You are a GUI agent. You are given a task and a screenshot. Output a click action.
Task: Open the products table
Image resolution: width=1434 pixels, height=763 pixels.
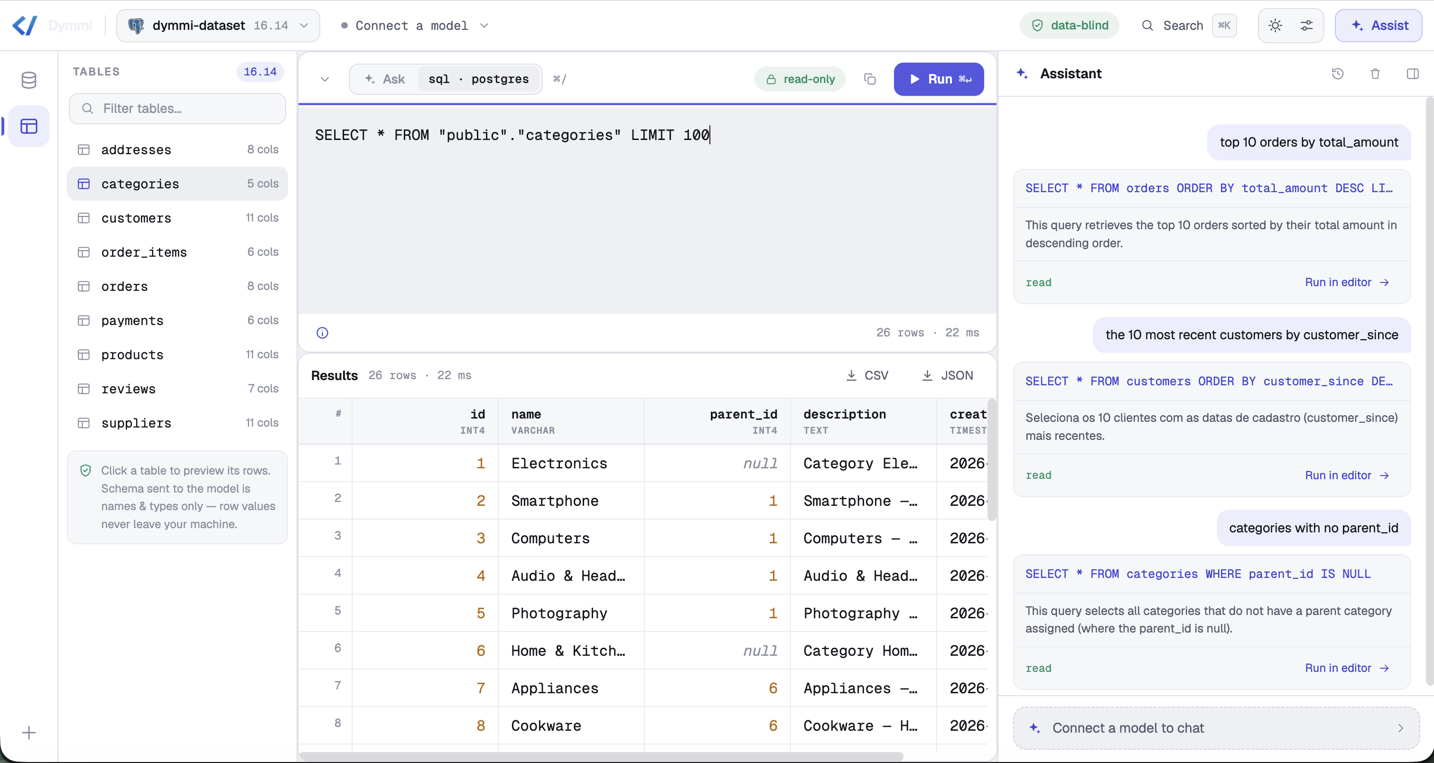coord(177,354)
